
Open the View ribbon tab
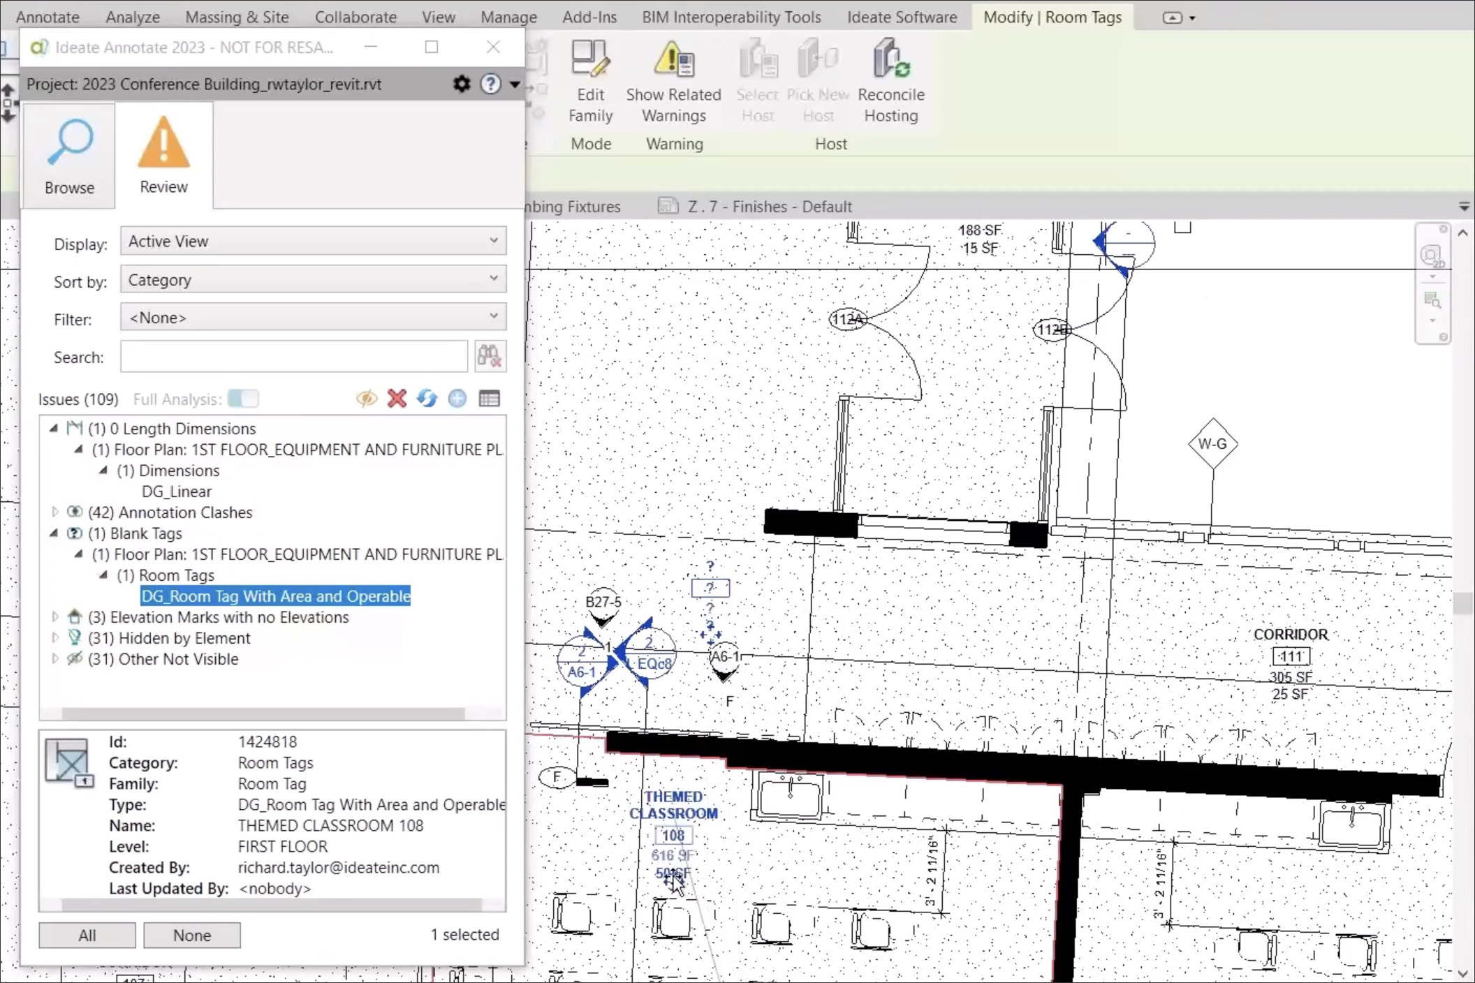(439, 17)
